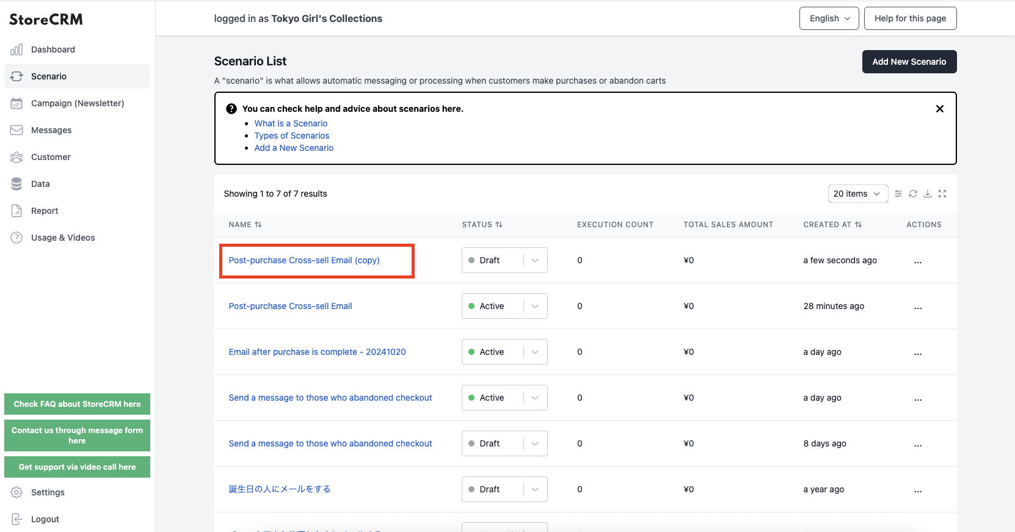This screenshot has height=532, width=1015.
Task: Open Get support via video call
Action: pyautogui.click(x=77, y=467)
